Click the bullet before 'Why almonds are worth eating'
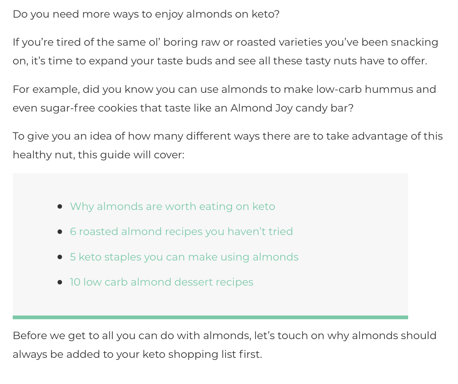The height and width of the screenshot is (384, 458). [60, 207]
